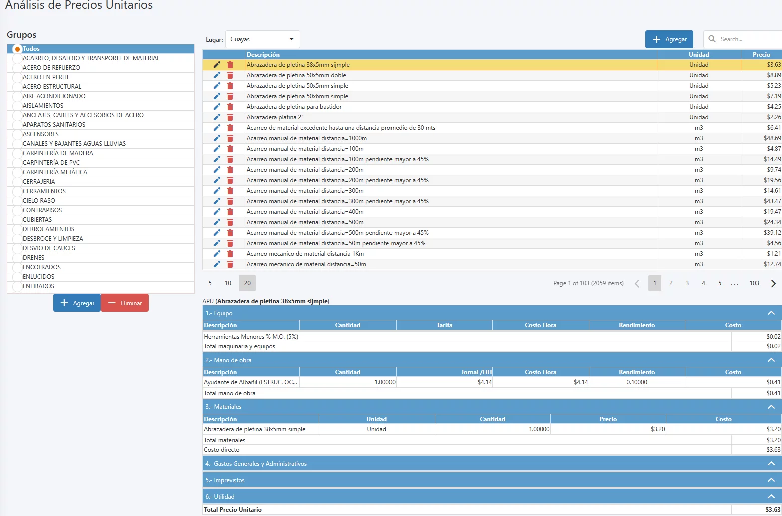Go to next page using right arrow
This screenshot has height=516, width=782.
[x=773, y=283]
